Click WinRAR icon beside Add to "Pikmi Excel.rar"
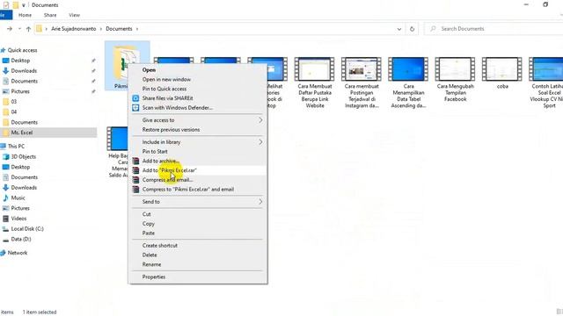Screen dimensions: 563x316 click(135, 170)
